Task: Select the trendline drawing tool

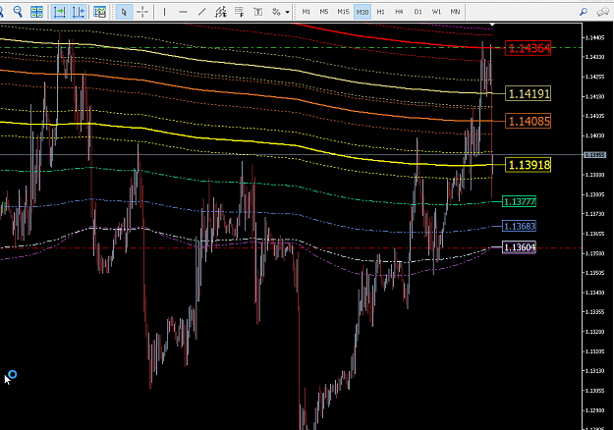Action: click(x=201, y=12)
